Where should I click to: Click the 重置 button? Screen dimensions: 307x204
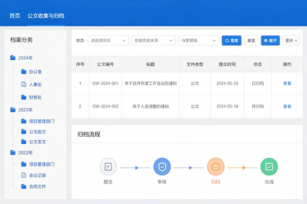click(x=251, y=40)
